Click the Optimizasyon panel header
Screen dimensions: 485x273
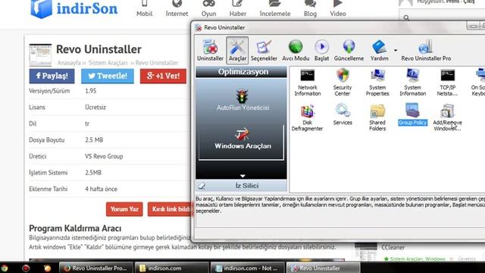(241, 72)
